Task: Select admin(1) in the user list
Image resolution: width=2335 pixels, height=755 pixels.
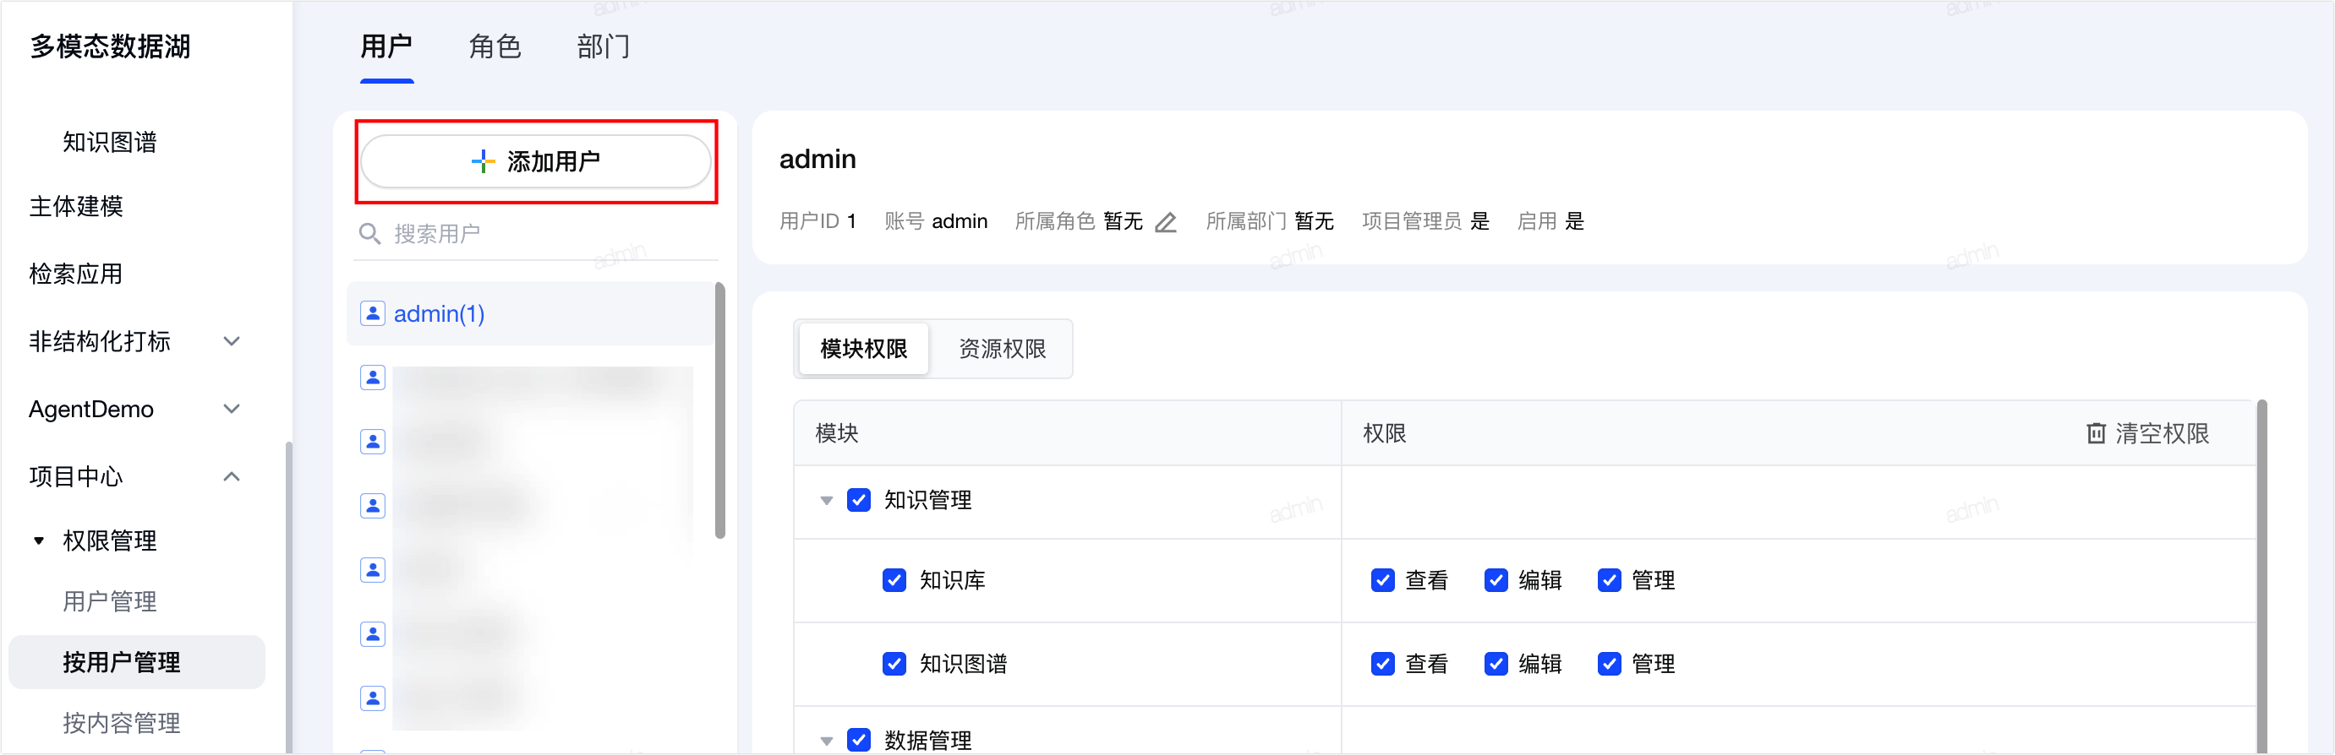Action: 530,313
